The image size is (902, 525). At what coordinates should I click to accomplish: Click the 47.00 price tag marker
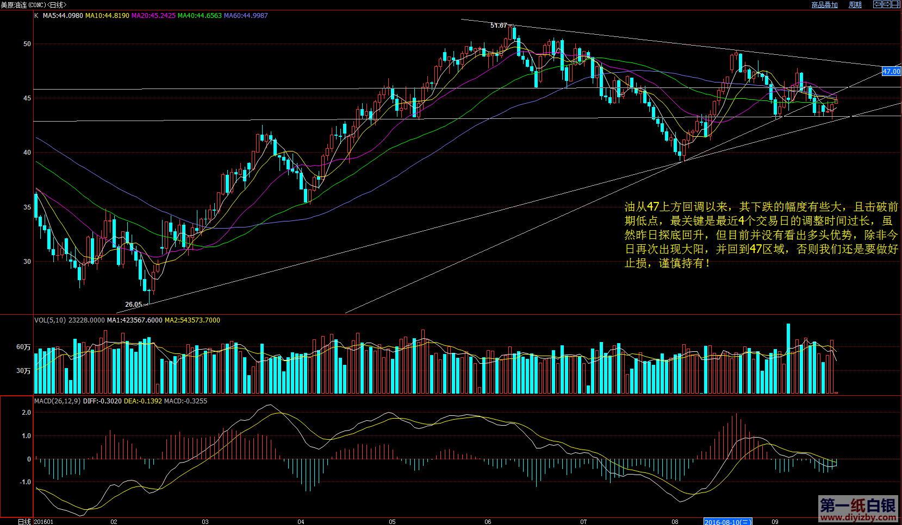pos(891,71)
